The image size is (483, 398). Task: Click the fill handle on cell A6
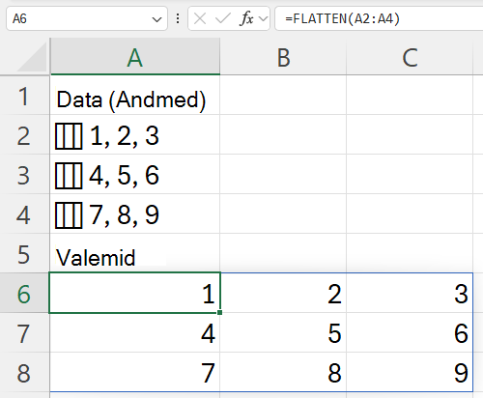pos(219,312)
